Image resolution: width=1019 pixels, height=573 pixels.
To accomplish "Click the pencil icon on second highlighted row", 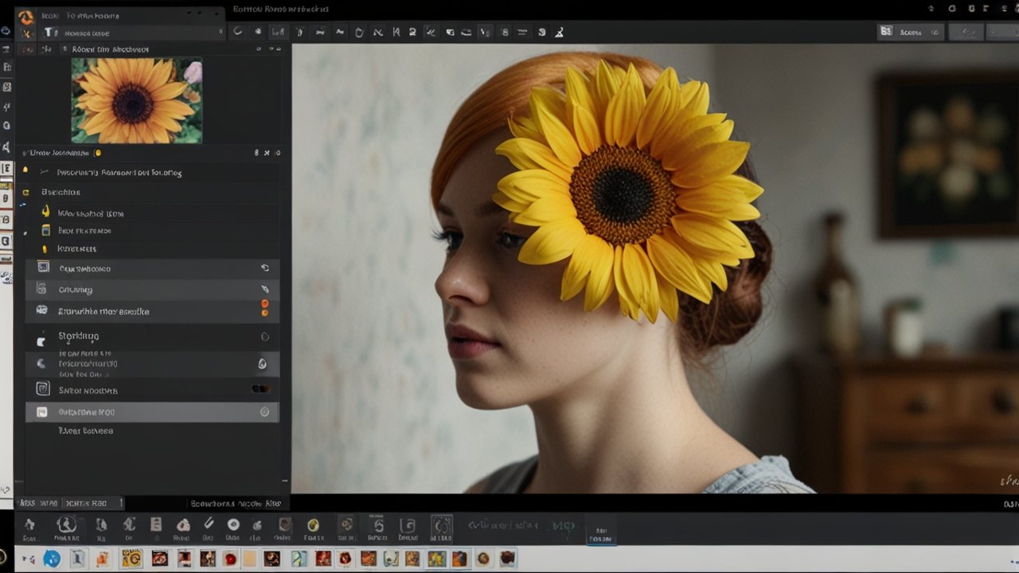I will 265,290.
